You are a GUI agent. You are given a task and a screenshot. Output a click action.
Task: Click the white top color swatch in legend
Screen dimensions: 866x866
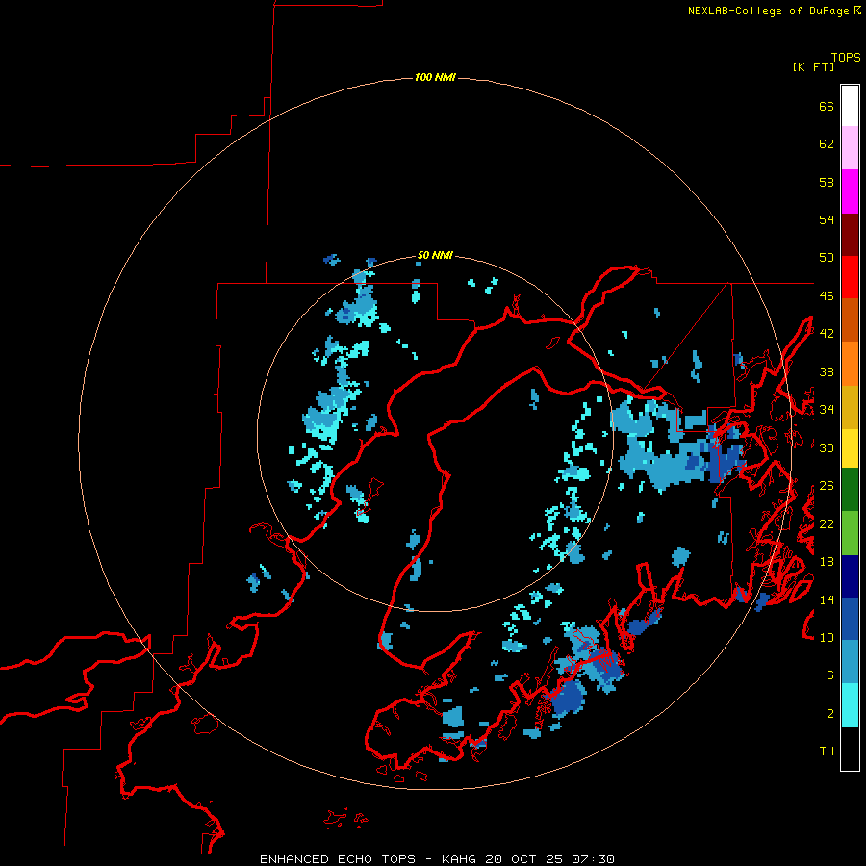[x=850, y=106]
